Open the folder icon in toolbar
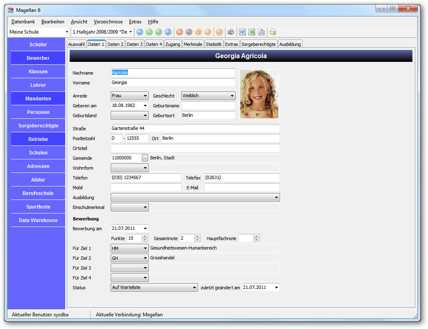 coord(272,32)
